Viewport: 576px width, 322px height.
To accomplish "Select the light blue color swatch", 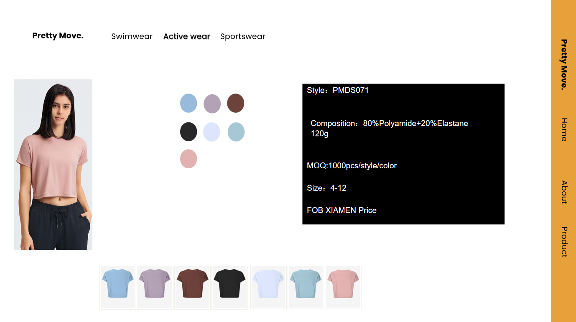I will pos(189,103).
